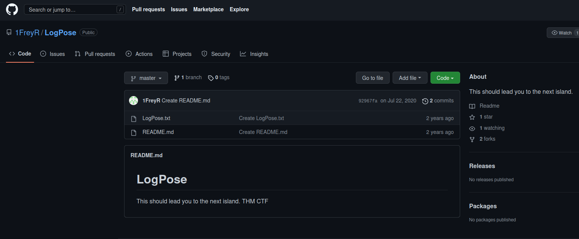View the 2 commits history
The image size is (579, 239).
click(x=438, y=101)
